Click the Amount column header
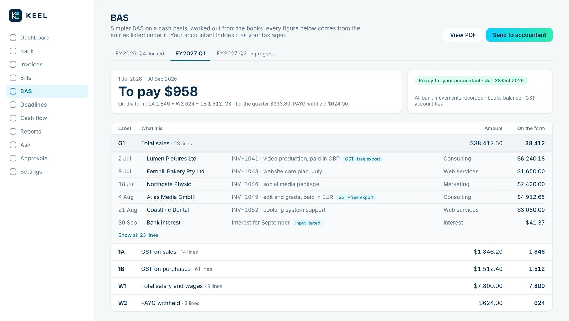The height and width of the screenshot is (321, 569). (494, 128)
